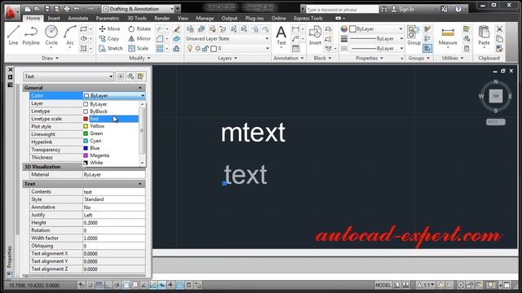Select the Arc tool

(70, 35)
